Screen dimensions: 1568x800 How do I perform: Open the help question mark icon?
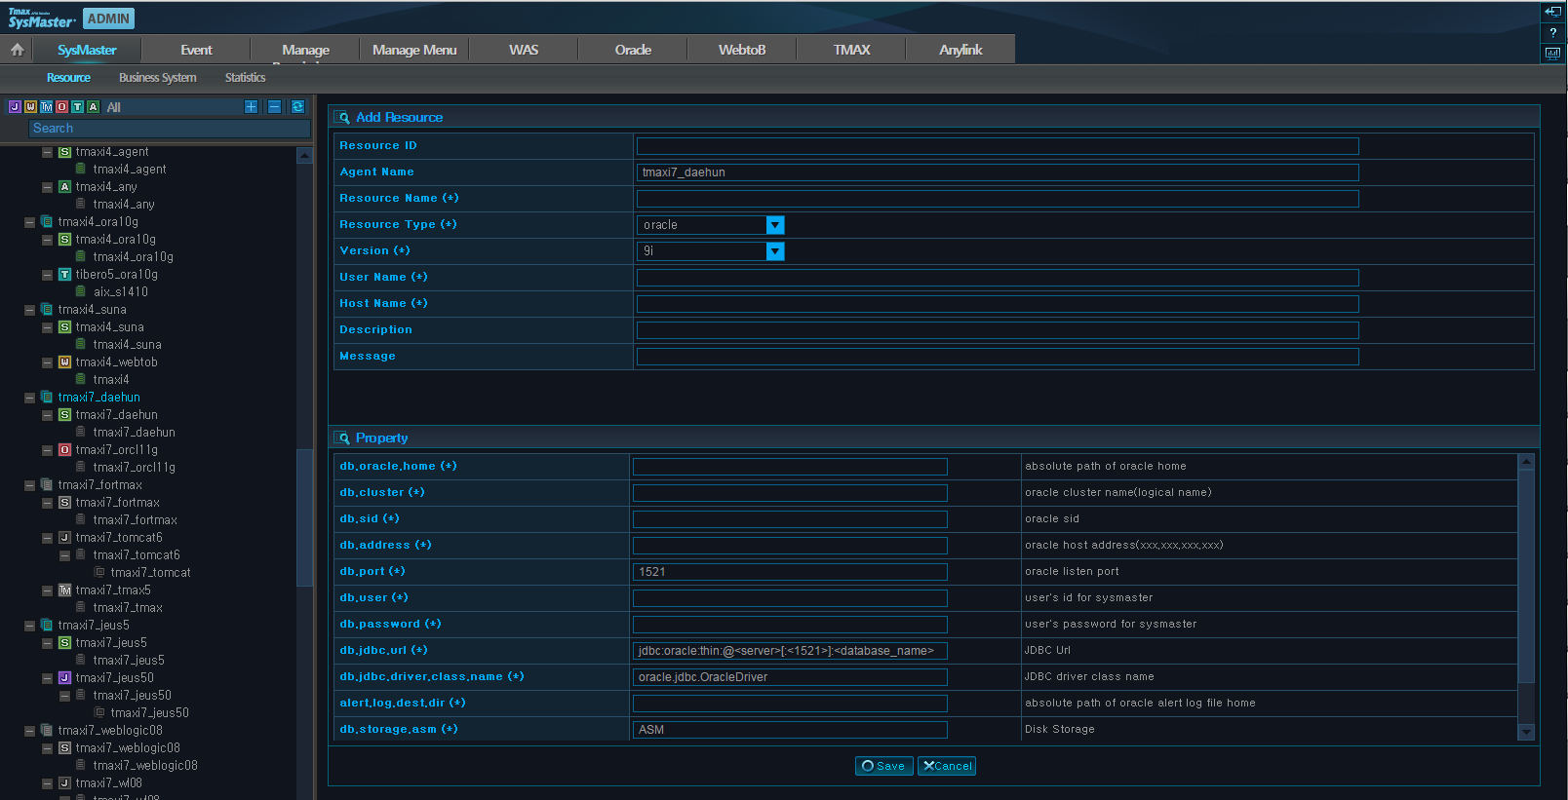click(1553, 33)
